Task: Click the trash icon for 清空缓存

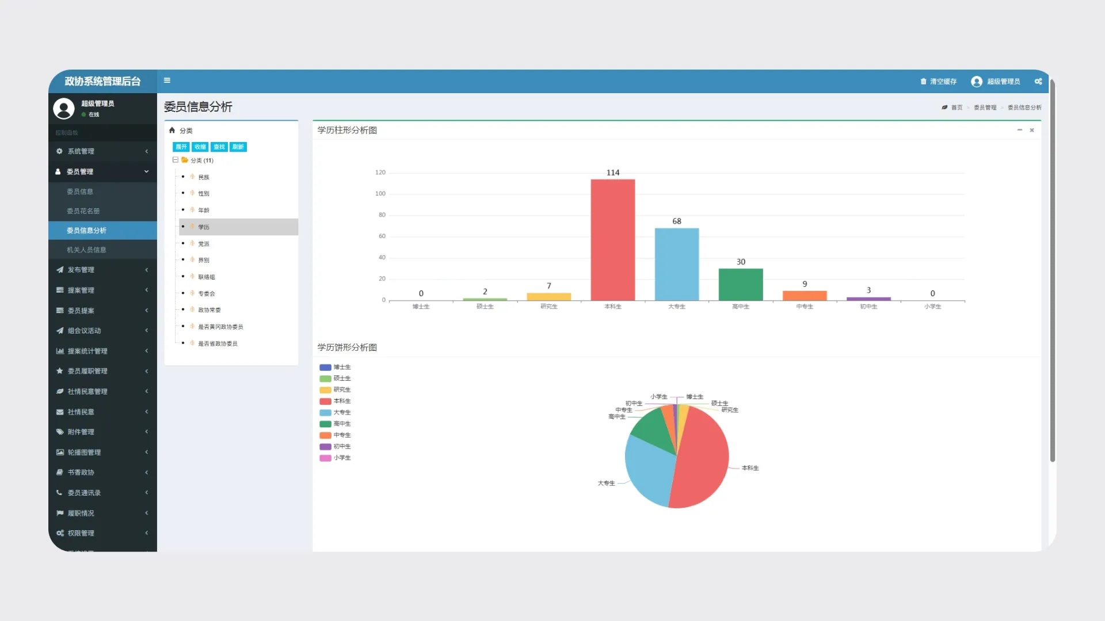Action: click(923, 82)
